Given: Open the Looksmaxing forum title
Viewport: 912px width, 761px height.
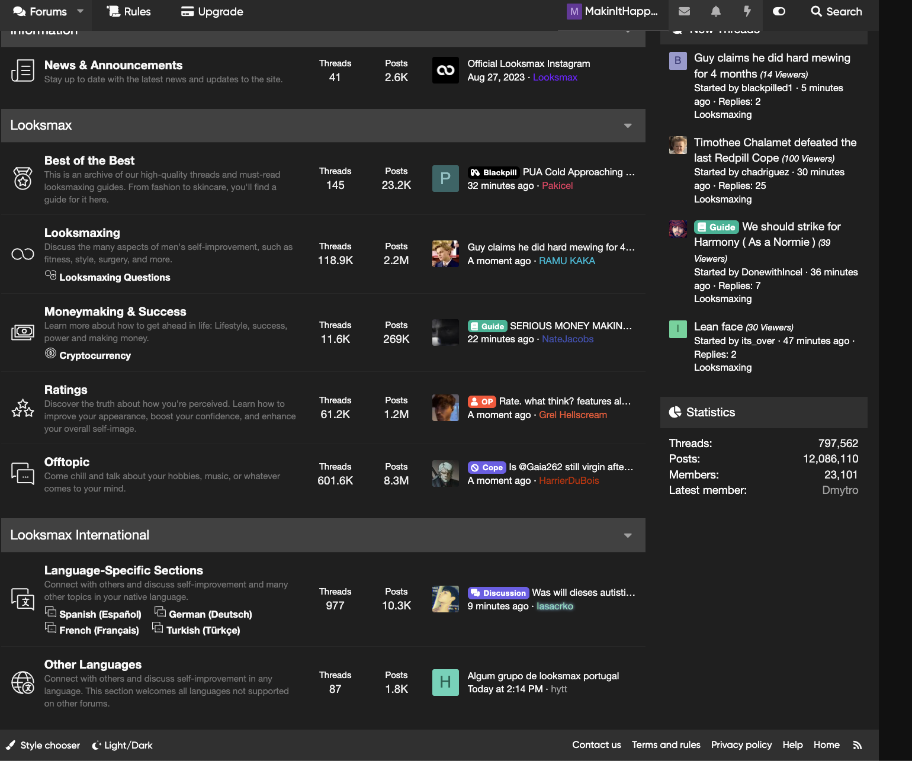Looking at the screenshot, I should 82,233.
